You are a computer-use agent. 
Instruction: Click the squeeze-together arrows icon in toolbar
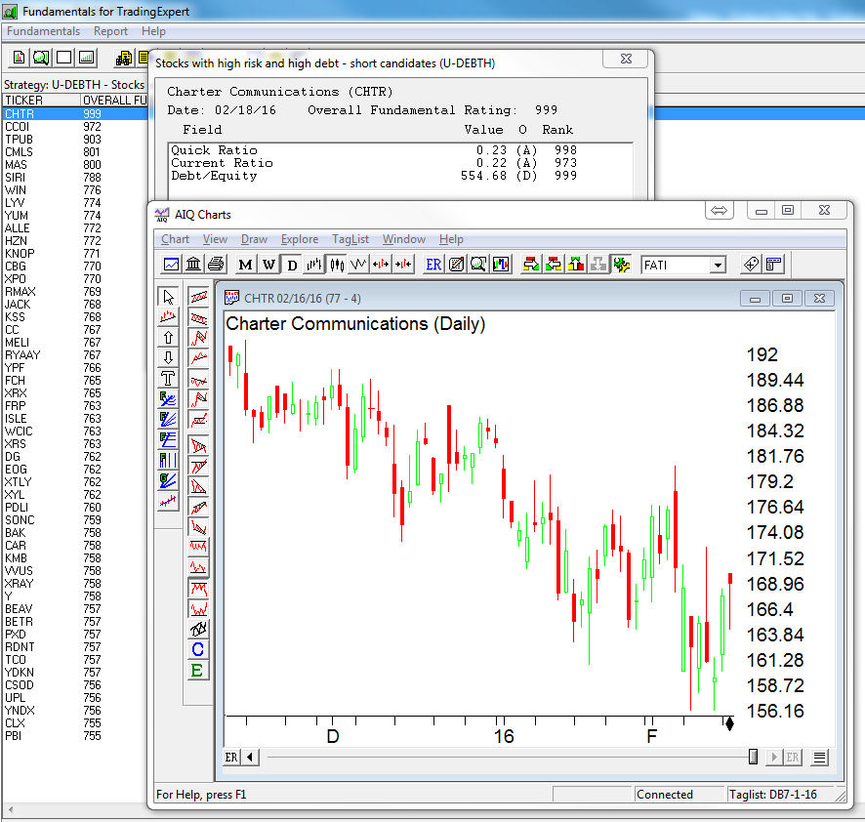(403, 265)
